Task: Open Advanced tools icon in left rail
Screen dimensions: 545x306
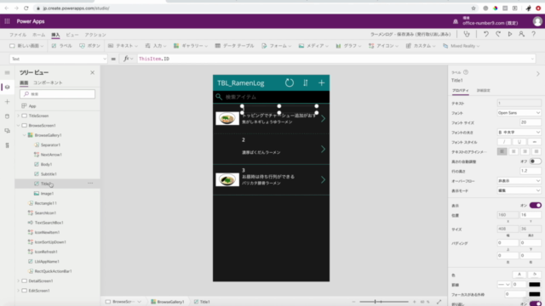Action: (8, 145)
